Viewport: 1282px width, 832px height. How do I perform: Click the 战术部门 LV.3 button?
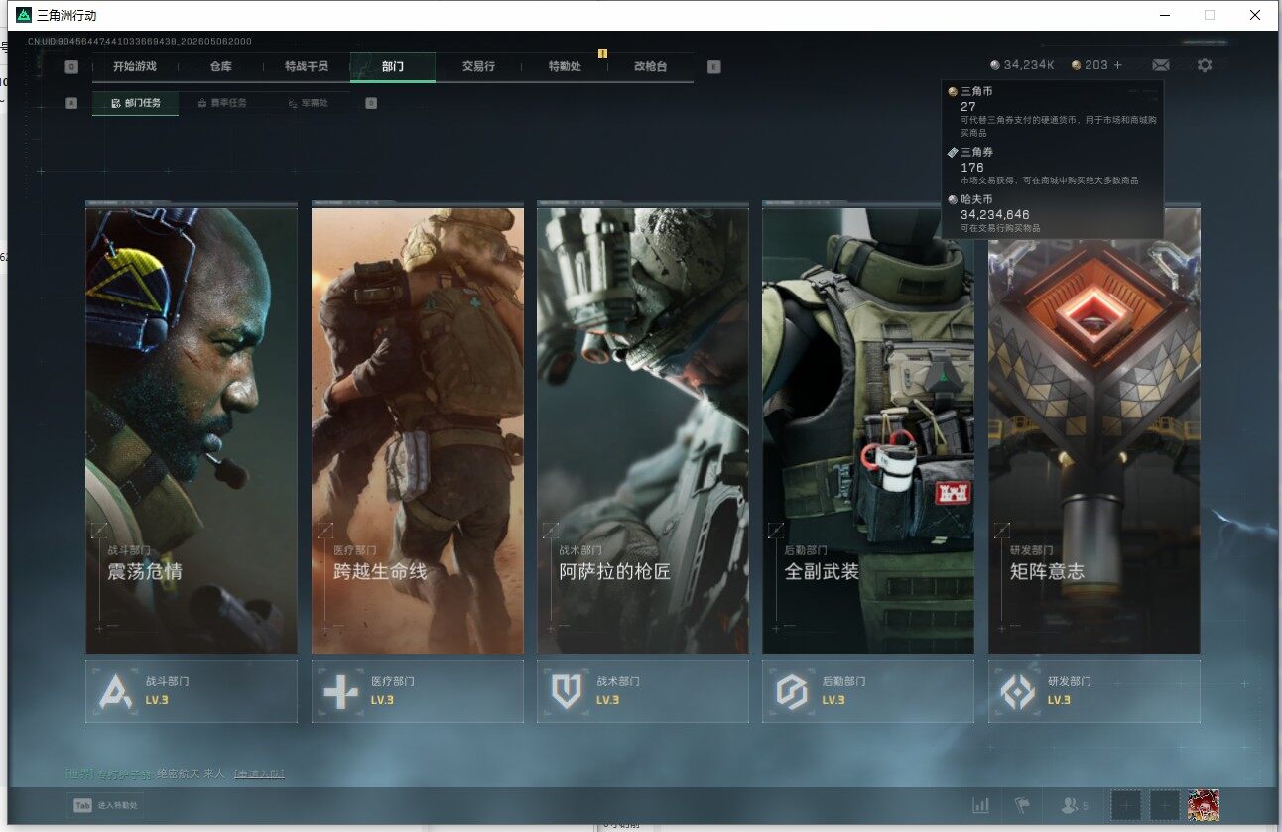pyautogui.click(x=643, y=691)
